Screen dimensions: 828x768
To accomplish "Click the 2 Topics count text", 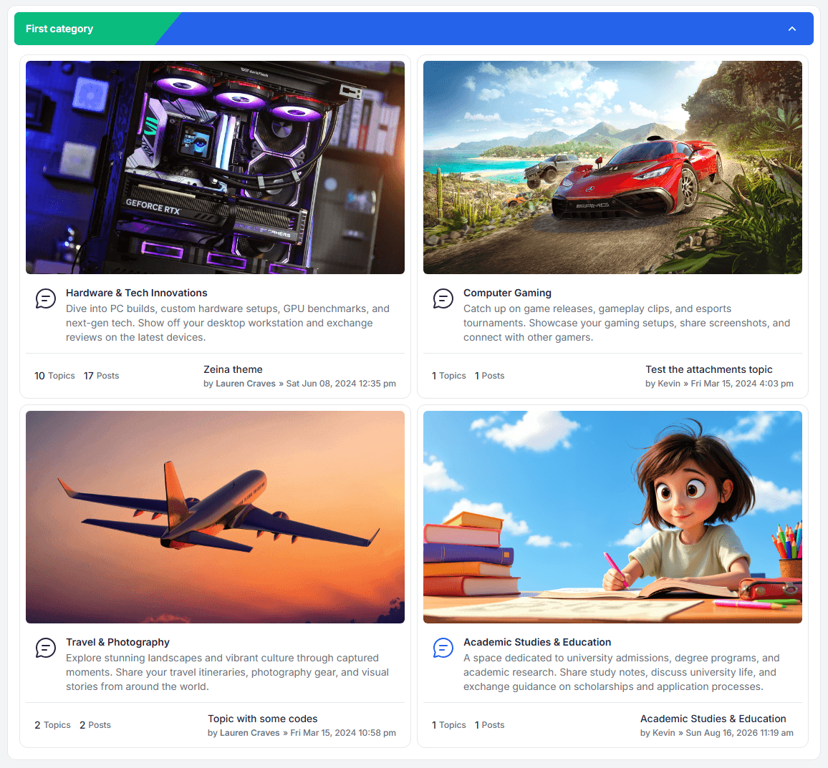I will [52, 725].
